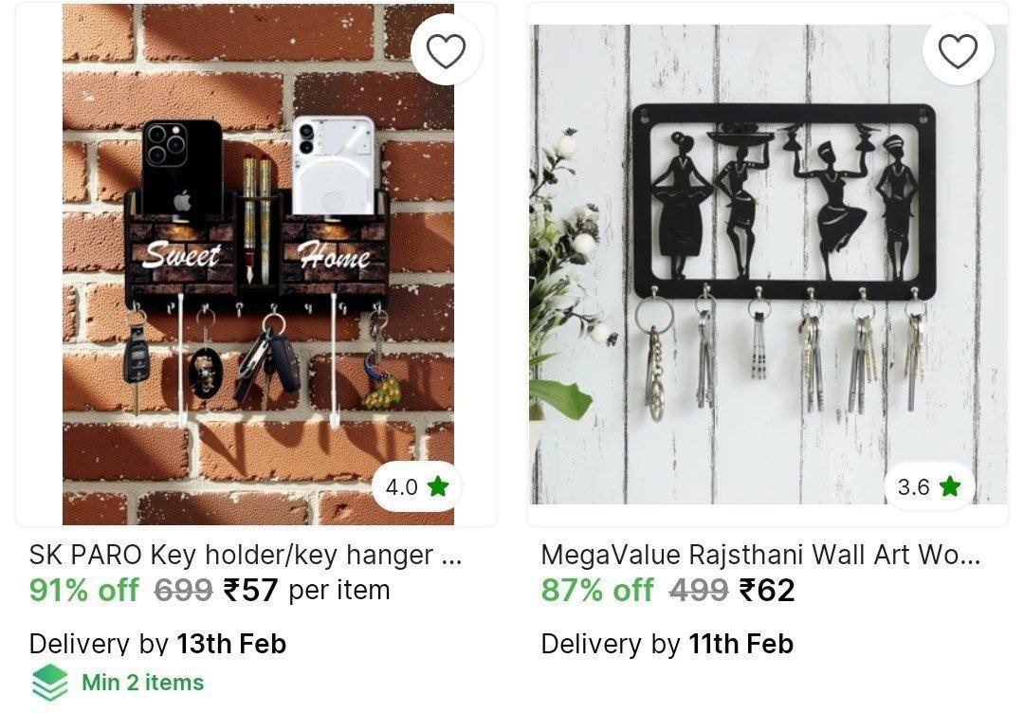1024x713 pixels.
Task: Add SK PARO key holder to wishlist
Action: pyautogui.click(x=446, y=50)
